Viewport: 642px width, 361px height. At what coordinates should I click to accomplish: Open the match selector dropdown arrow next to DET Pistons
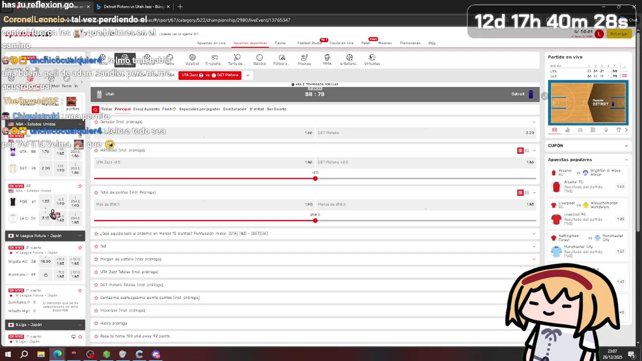[x=247, y=75]
